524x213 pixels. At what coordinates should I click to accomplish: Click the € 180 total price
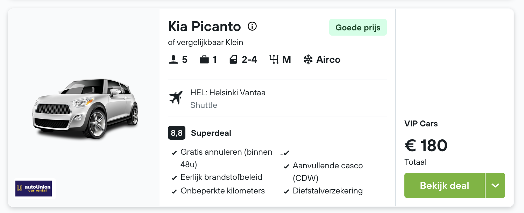(426, 145)
